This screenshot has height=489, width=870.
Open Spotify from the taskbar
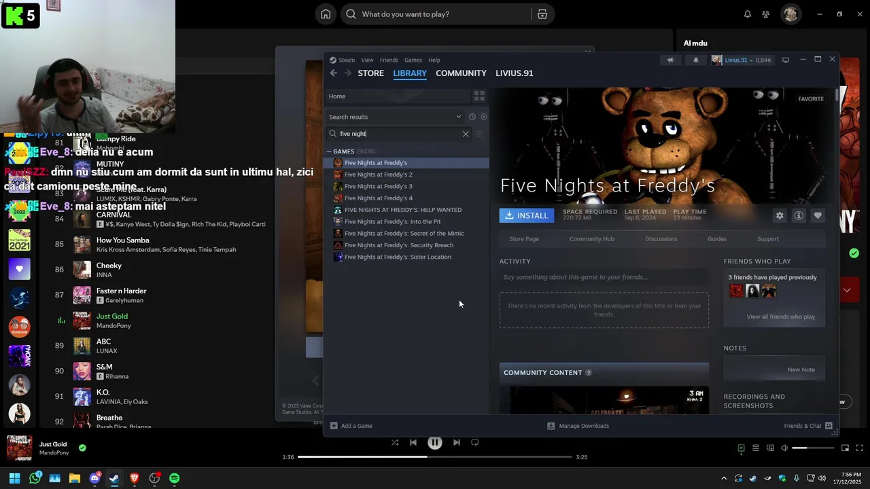[175, 478]
